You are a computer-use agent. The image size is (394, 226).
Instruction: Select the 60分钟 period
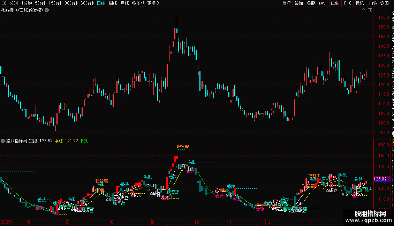tap(87, 3)
